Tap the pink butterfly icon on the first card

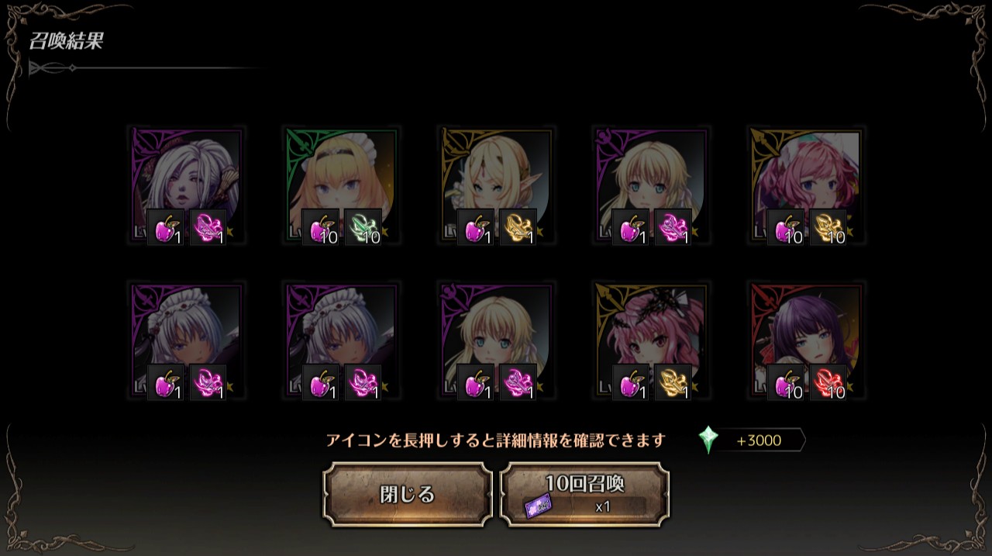point(208,227)
